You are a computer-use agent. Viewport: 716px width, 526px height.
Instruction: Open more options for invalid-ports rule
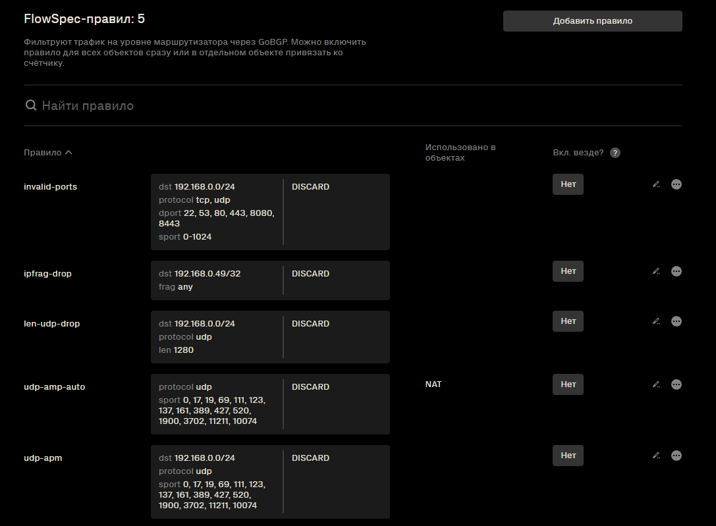coord(676,184)
